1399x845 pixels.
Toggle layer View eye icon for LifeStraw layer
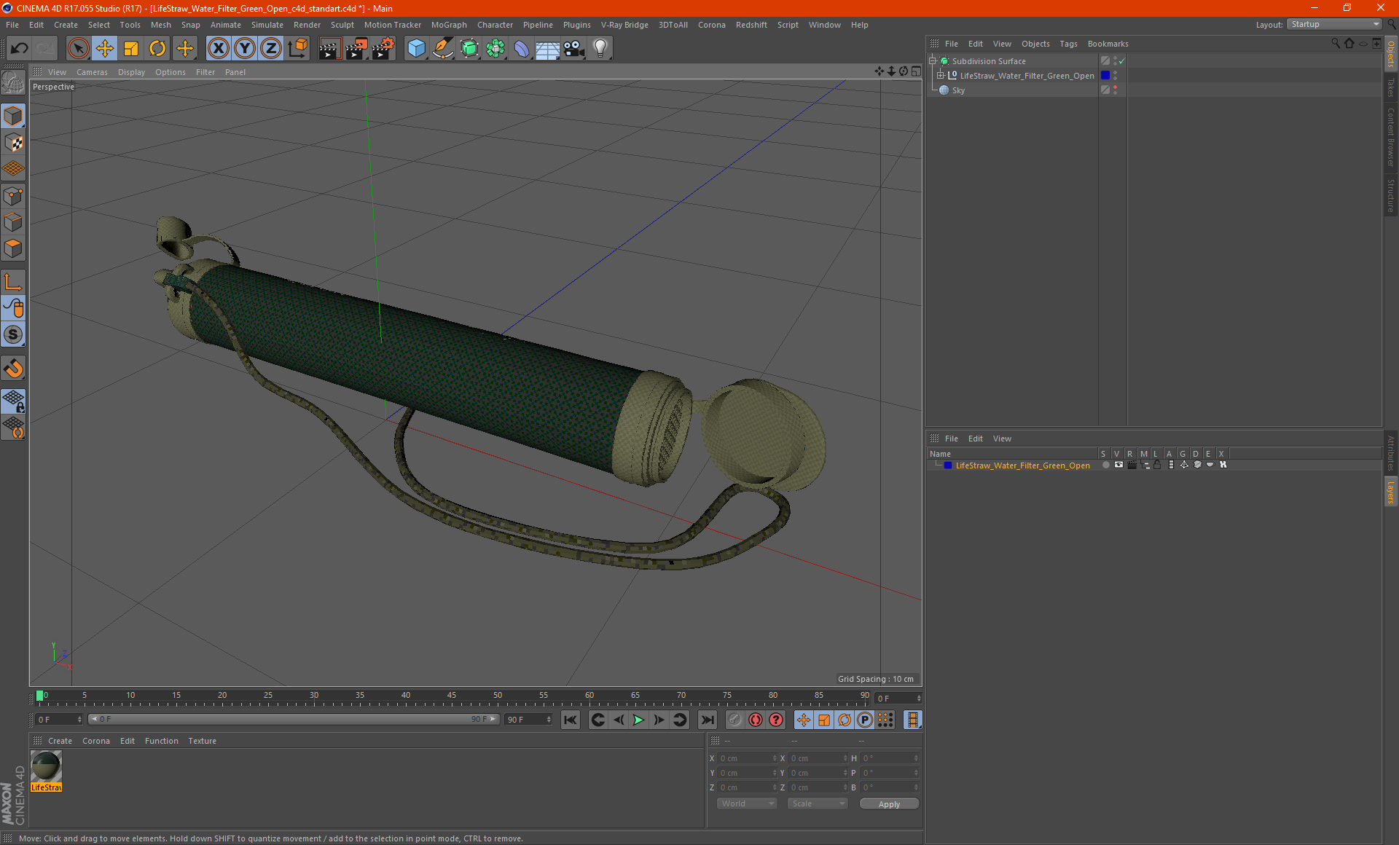[x=1118, y=465]
